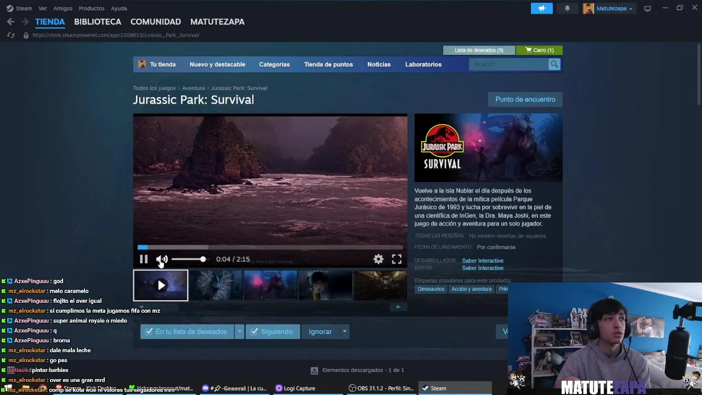Open the Dinosaurios tag
This screenshot has width=702, height=395.
pyautogui.click(x=431, y=289)
